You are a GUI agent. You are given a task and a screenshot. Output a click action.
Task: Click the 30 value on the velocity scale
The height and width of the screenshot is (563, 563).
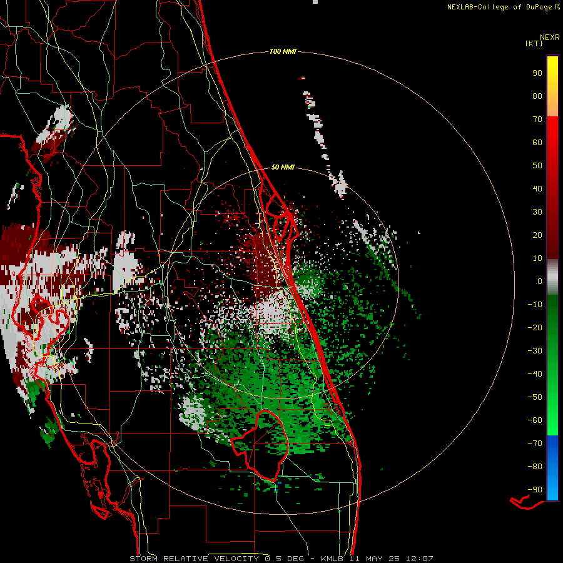(537, 212)
